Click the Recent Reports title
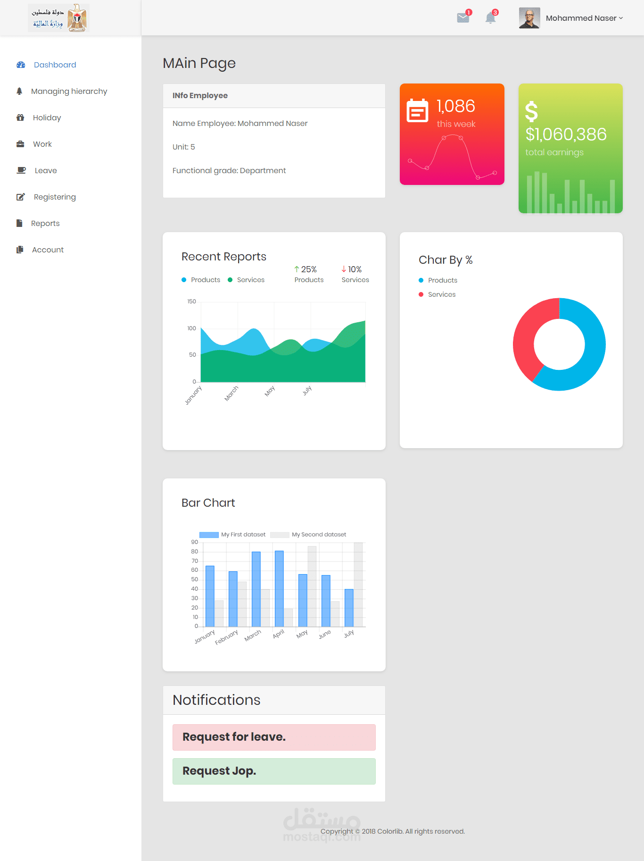Screen dimensions: 644x861 224,257
